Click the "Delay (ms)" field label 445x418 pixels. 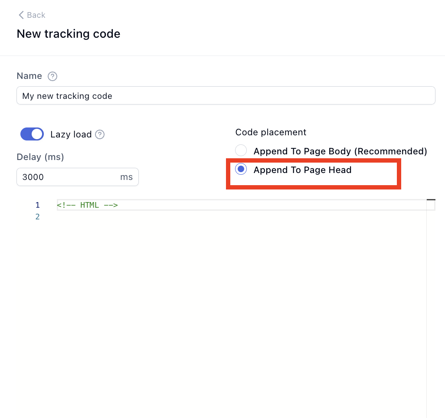[x=40, y=157]
